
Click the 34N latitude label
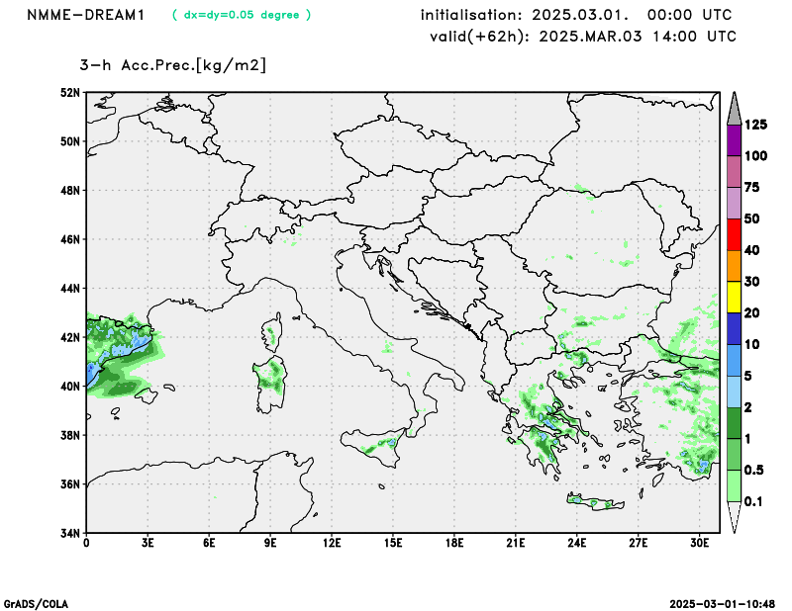pyautogui.click(x=70, y=533)
